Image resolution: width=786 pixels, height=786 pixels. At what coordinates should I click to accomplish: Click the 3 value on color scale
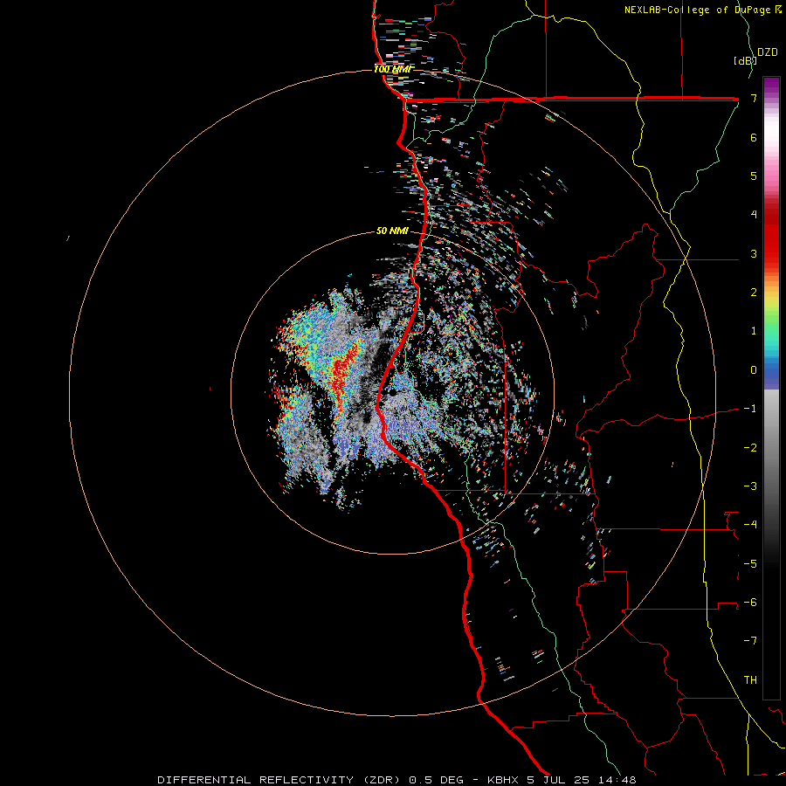tap(754, 253)
